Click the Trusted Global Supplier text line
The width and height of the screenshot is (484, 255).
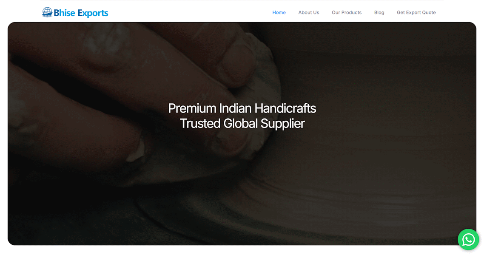242,124
